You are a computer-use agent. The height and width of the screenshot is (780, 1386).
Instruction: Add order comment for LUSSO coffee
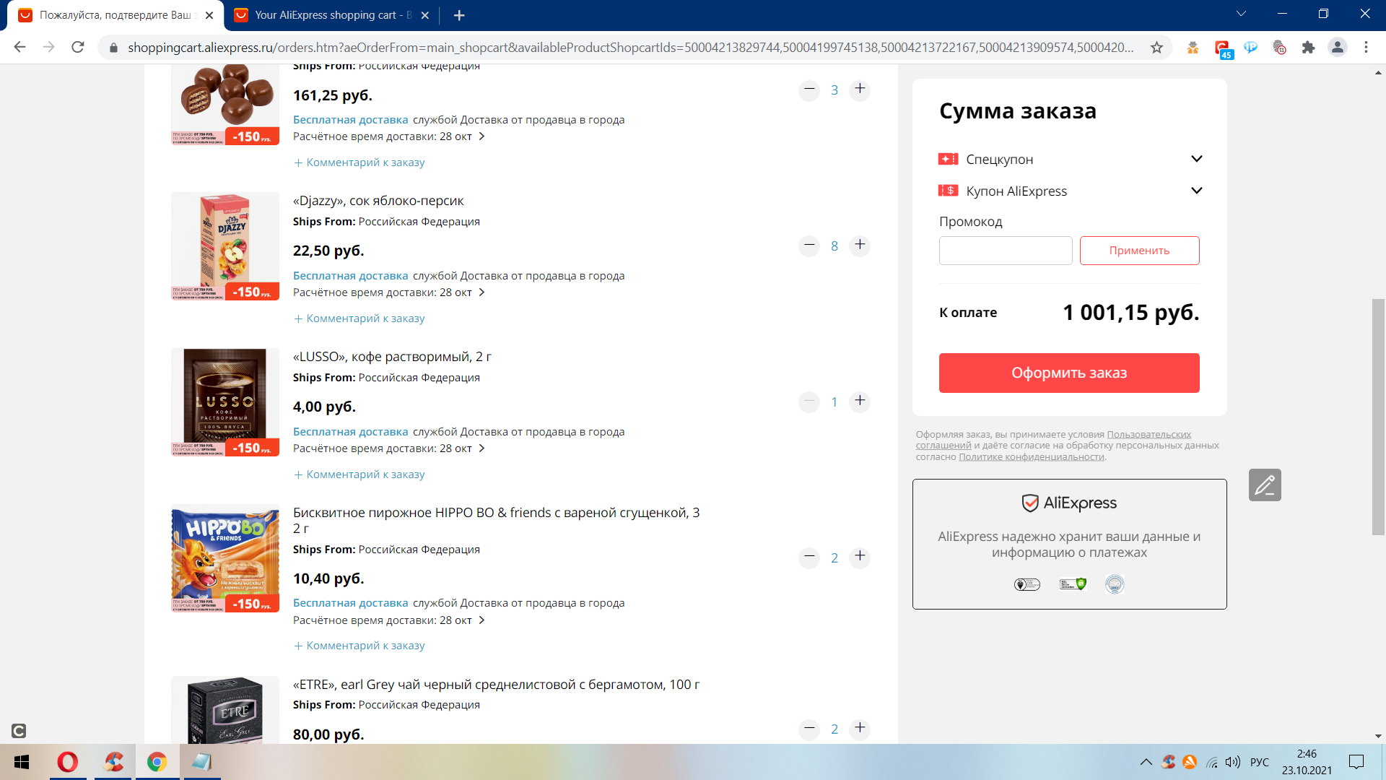pos(359,474)
